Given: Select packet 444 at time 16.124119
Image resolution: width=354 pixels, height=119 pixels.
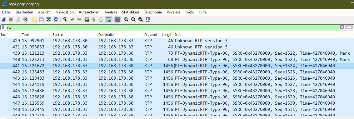Looking at the screenshot, I should pyautogui.click(x=177, y=84).
